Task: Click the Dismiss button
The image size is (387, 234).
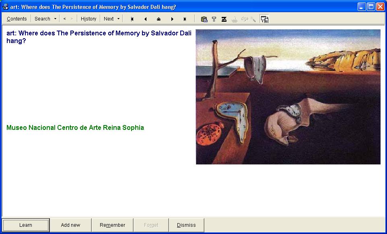Action: click(186, 225)
